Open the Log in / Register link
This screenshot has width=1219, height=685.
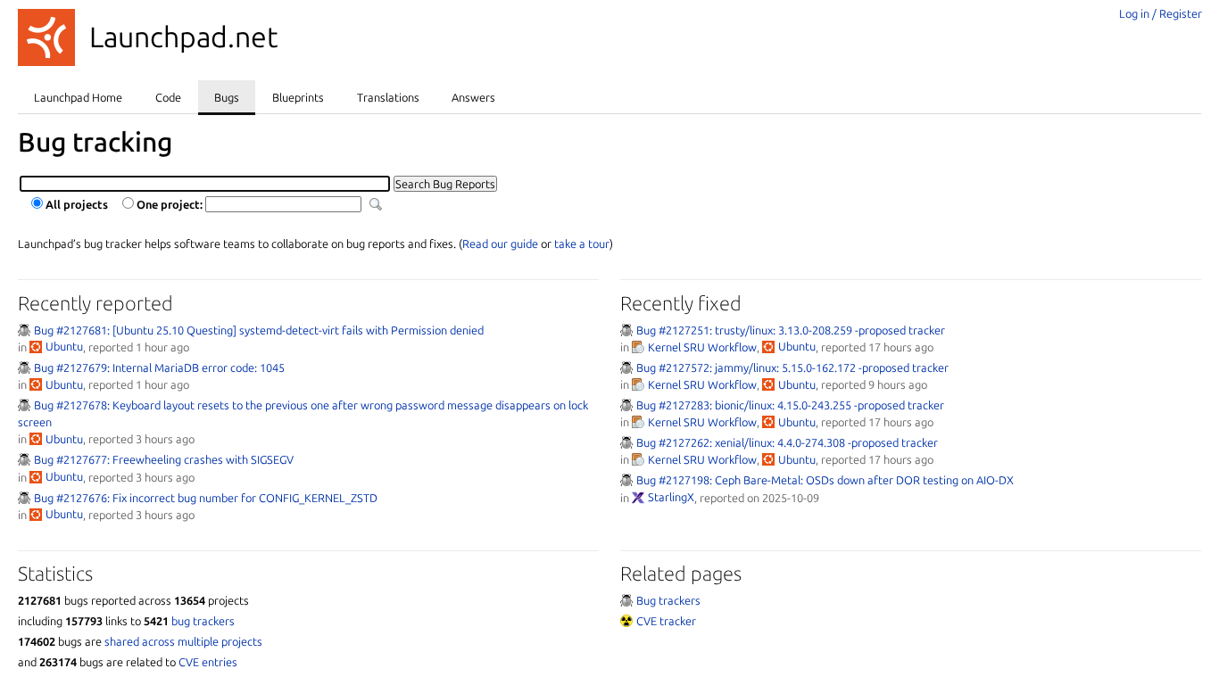1160,14
